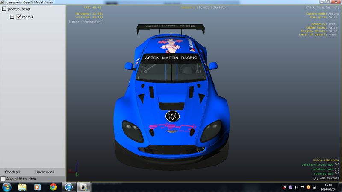This screenshot has width=342, height=192.
Task: Select the pack/supergt root item
Action: tap(19, 9)
